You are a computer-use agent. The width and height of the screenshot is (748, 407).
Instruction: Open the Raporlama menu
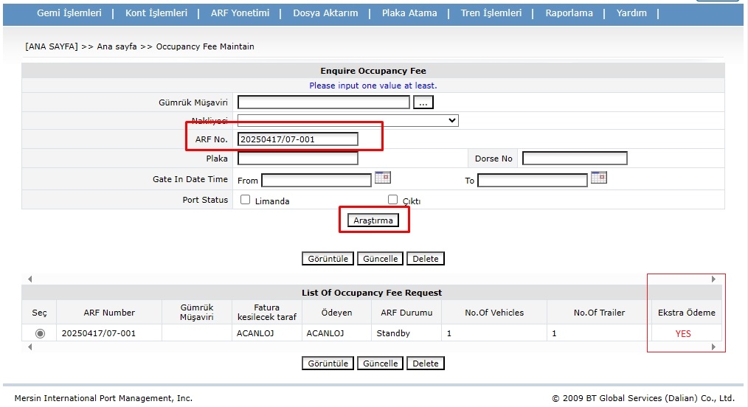[x=569, y=13]
